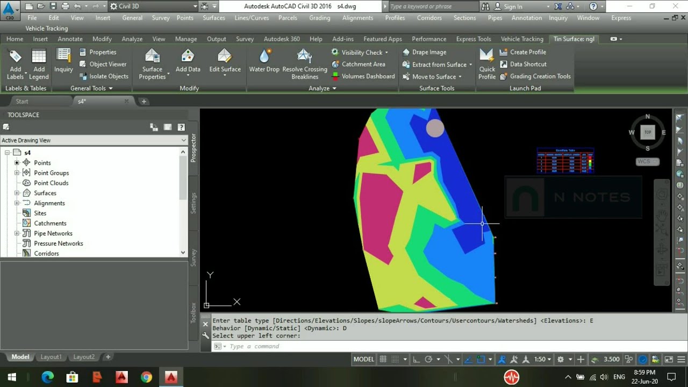Click the Plot printer icon in the quick access toolbar

[66, 6]
